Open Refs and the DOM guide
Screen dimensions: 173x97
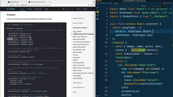79,39
